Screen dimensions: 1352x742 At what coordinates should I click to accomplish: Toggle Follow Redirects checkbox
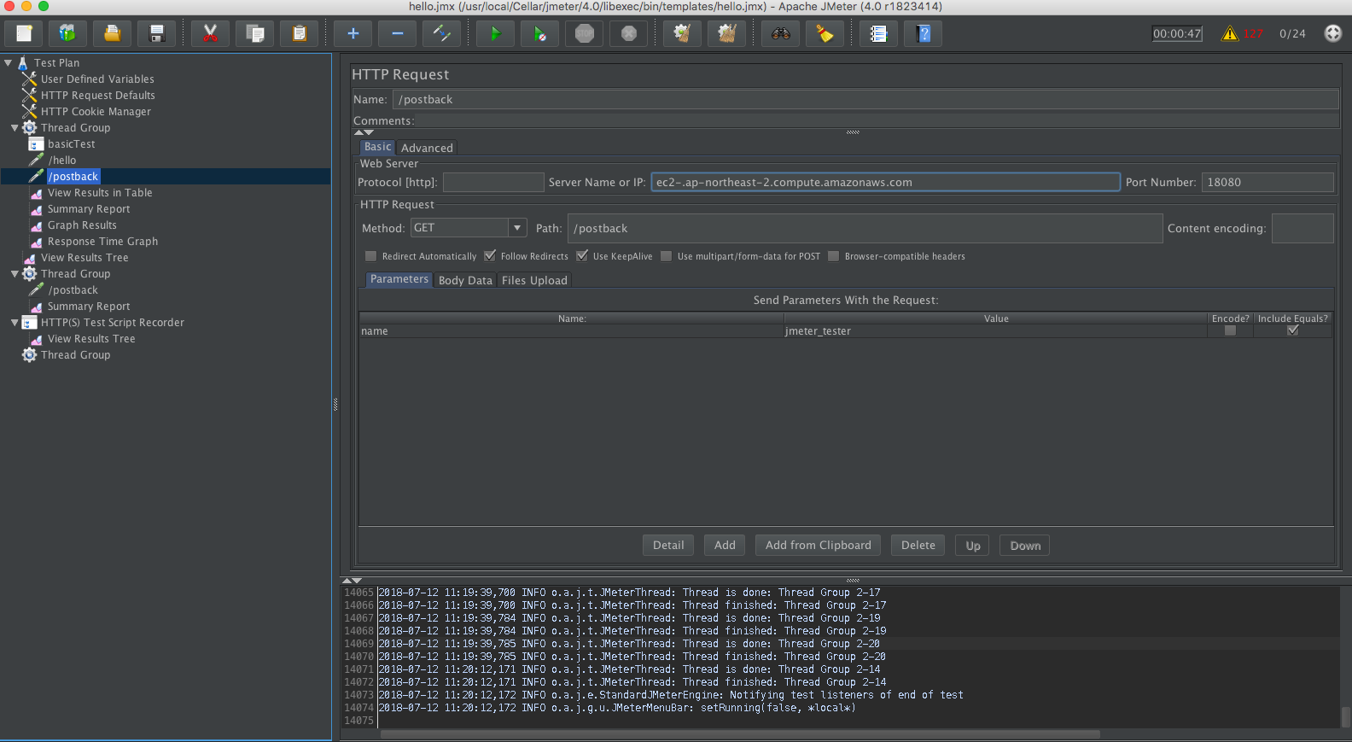pyautogui.click(x=490, y=256)
